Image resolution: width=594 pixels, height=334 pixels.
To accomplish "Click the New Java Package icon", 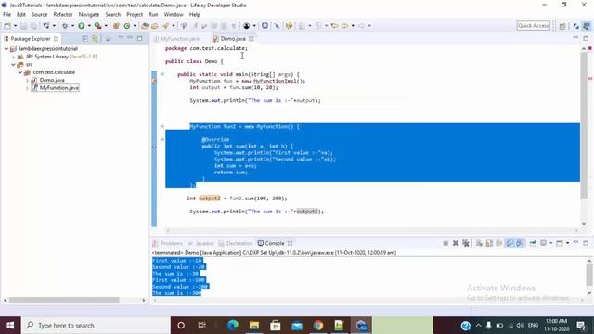I will (x=116, y=26).
